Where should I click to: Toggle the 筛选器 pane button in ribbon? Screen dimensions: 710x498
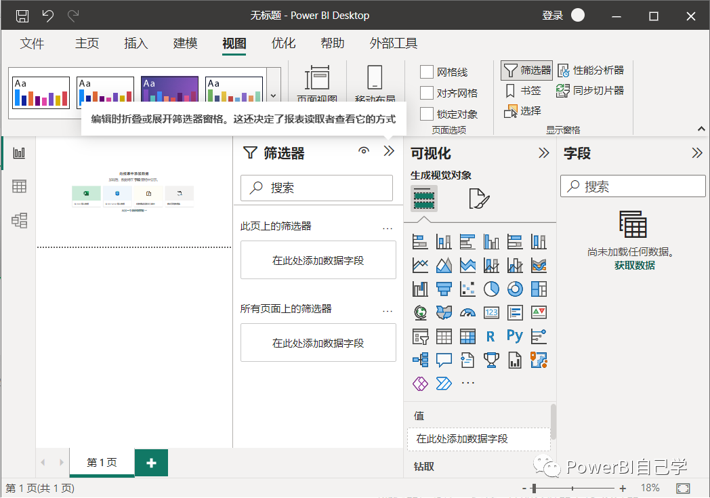(x=526, y=70)
